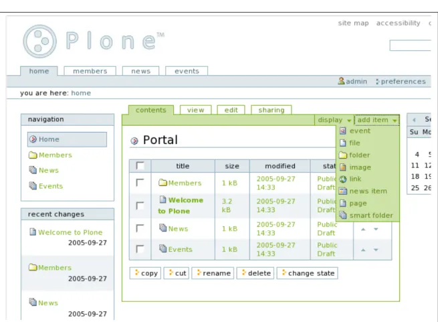Open the preferences link
This screenshot has width=438, height=322.
(x=401, y=82)
